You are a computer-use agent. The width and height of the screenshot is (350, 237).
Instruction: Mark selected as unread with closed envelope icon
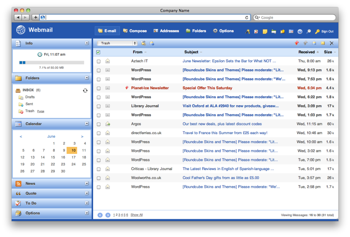pyautogui.click(x=323, y=43)
